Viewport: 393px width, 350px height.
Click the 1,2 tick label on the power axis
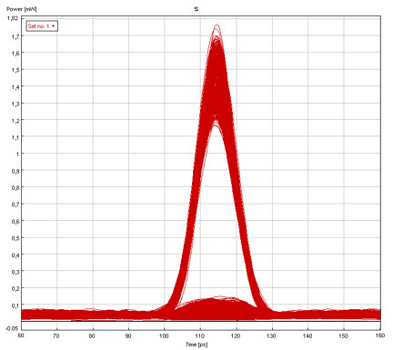[15, 120]
